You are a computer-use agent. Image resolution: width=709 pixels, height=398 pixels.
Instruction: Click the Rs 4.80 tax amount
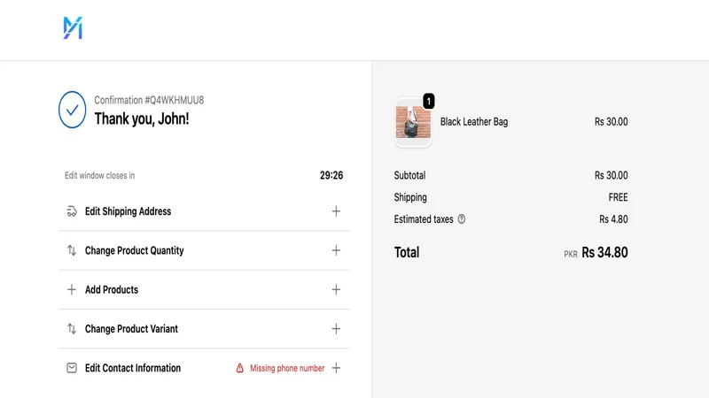coord(613,219)
